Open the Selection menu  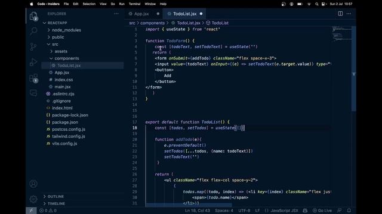coord(89,4)
